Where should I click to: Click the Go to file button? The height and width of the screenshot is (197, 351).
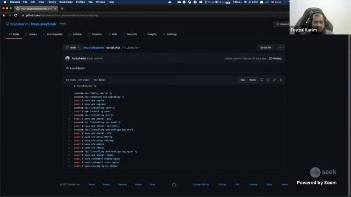tap(265, 48)
